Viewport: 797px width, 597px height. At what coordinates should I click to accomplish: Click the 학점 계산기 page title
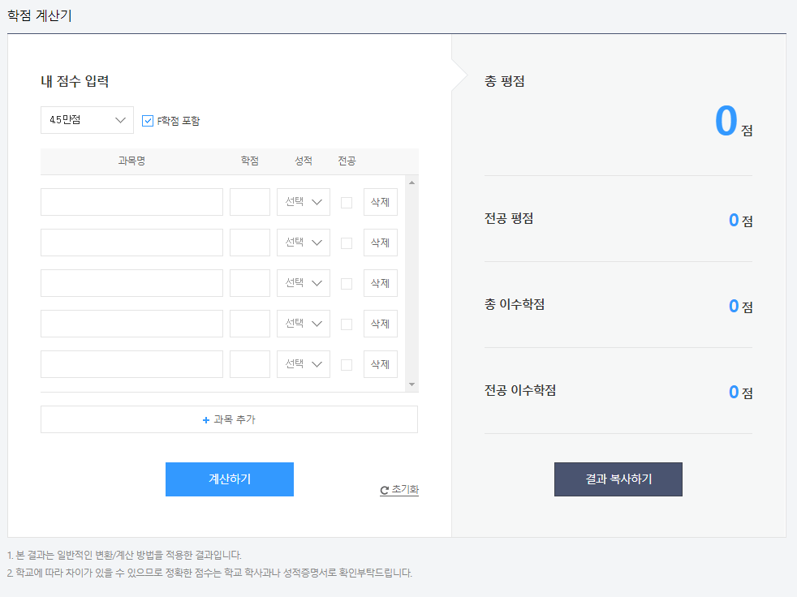[40, 15]
